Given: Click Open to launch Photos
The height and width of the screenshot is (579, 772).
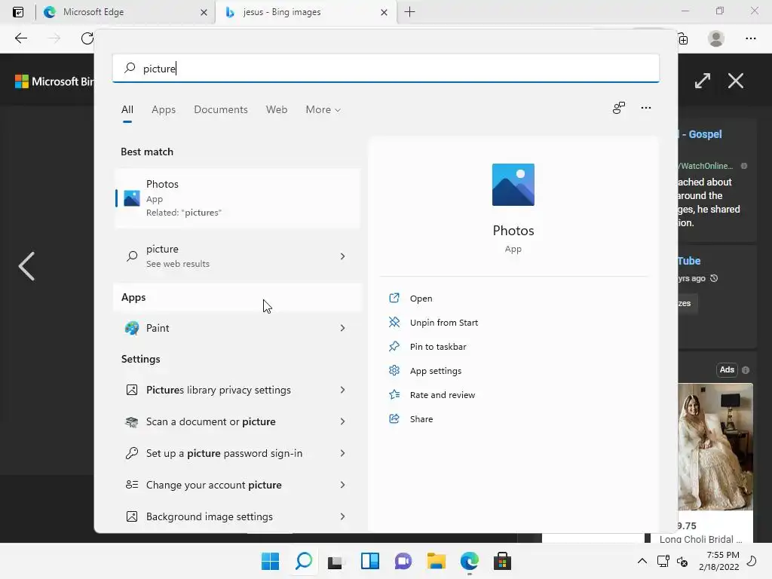Looking at the screenshot, I should (421, 299).
